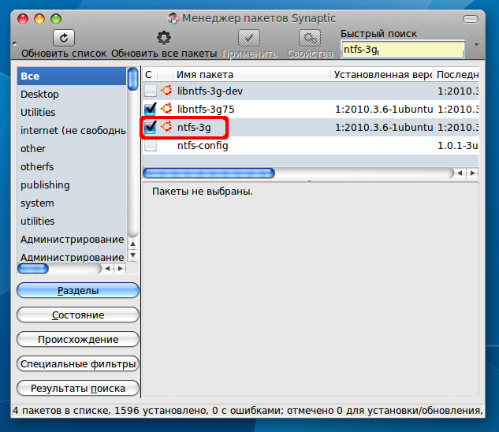Image resolution: width=499 pixels, height=432 pixels.
Task: Click category list scroll right arrow
Action: [x=121, y=269]
